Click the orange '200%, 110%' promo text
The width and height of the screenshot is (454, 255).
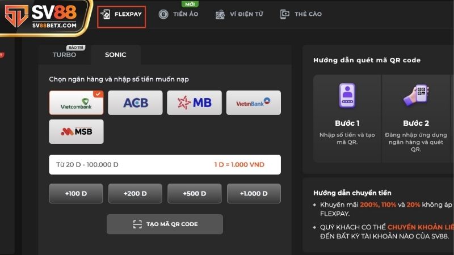[x=378, y=205]
